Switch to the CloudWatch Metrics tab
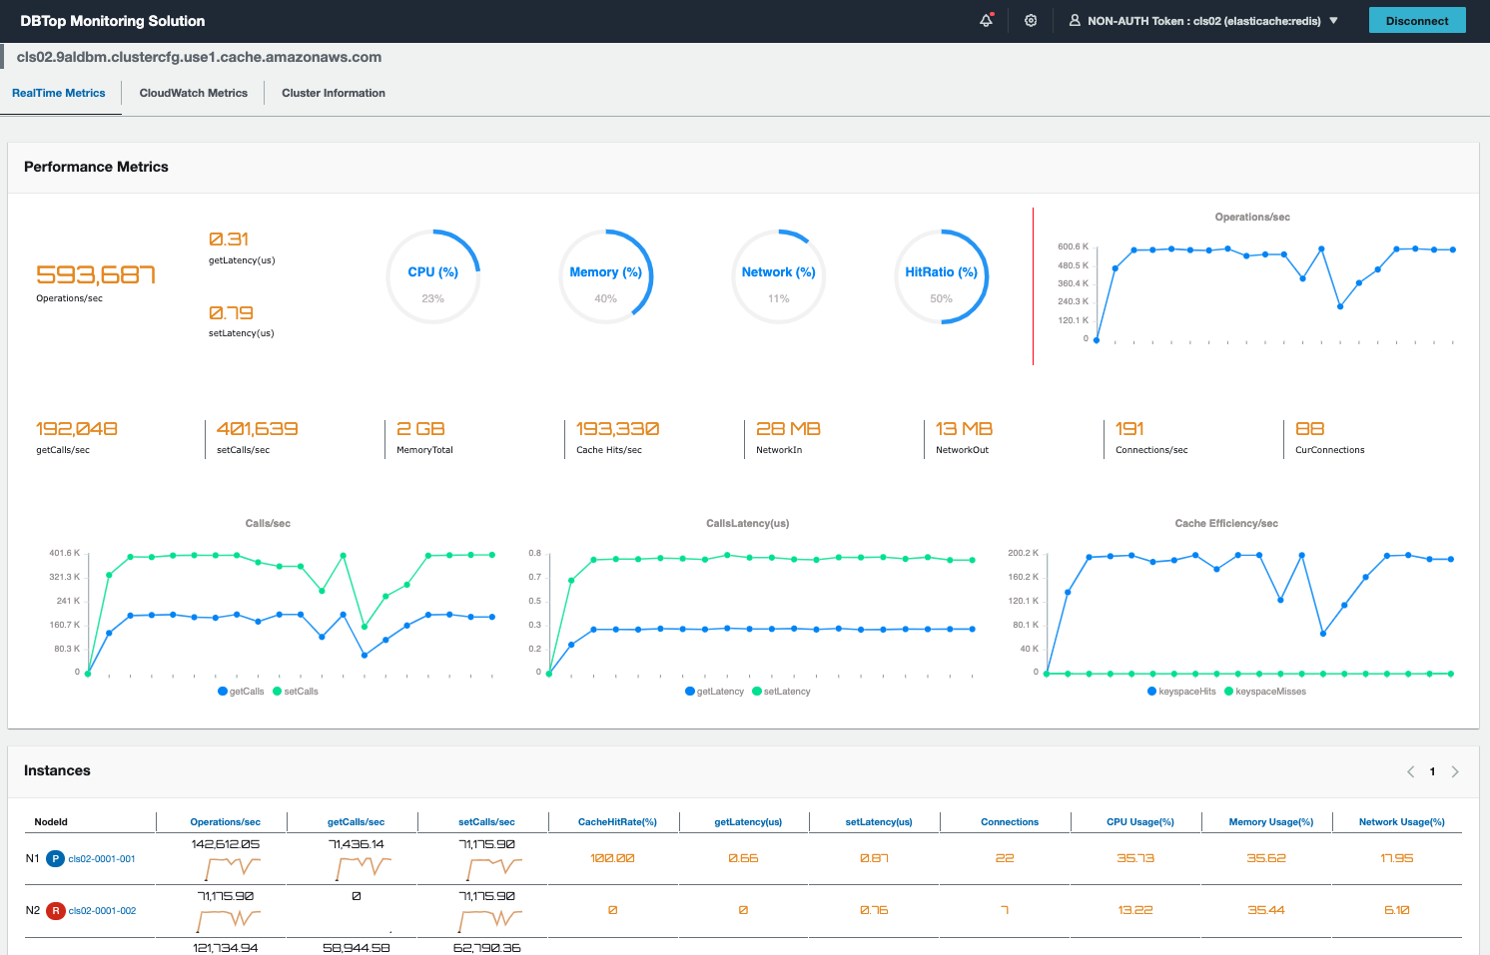Viewport: 1490px width, 955px height. (194, 93)
